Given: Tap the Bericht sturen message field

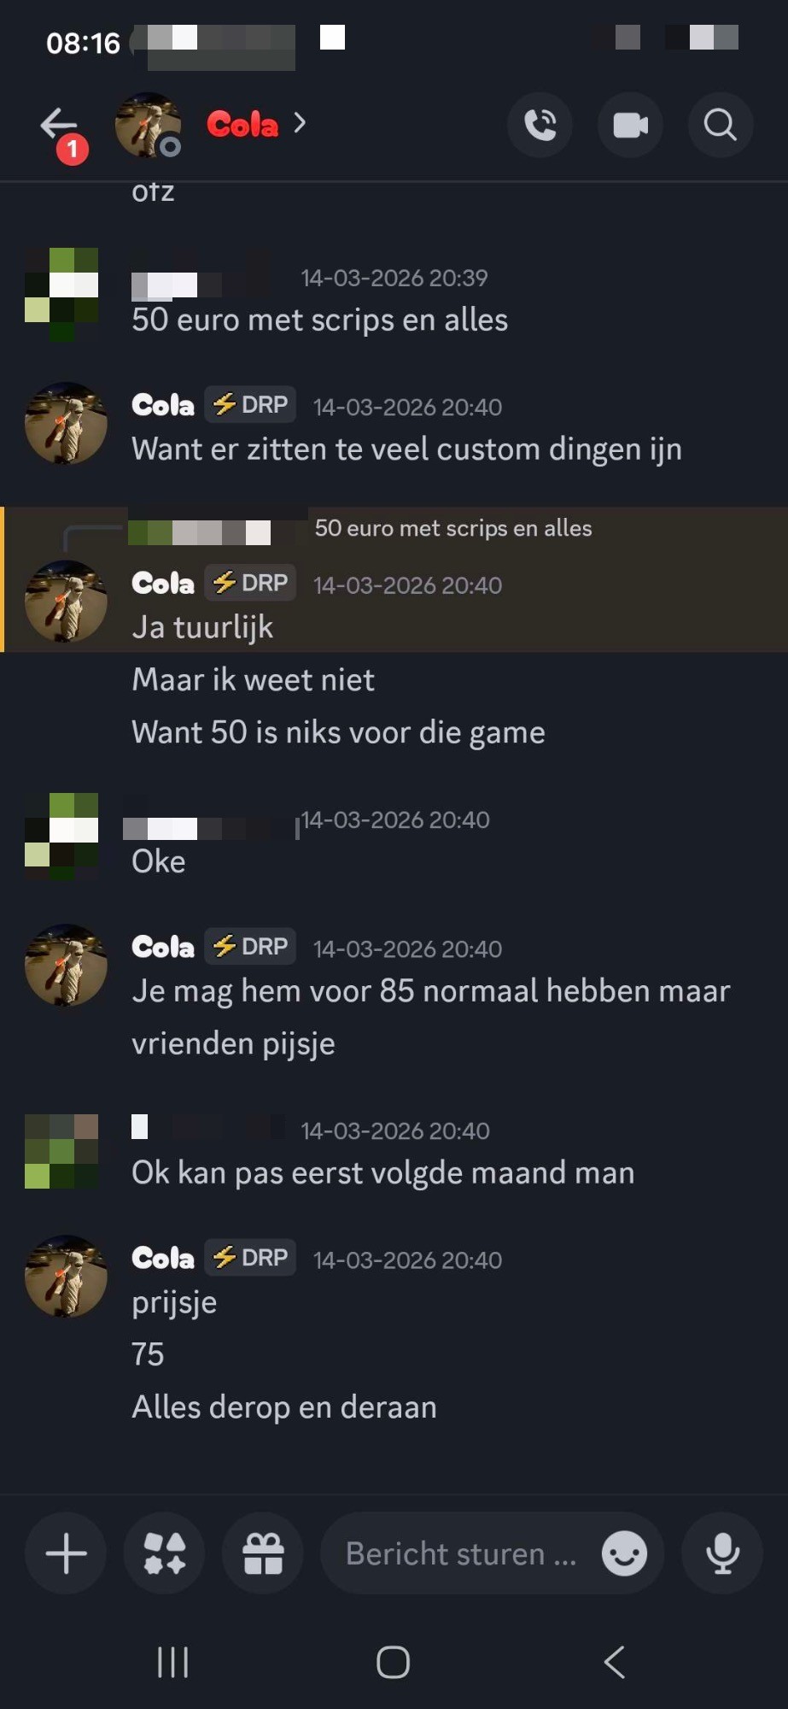Looking at the screenshot, I should click(x=461, y=1553).
